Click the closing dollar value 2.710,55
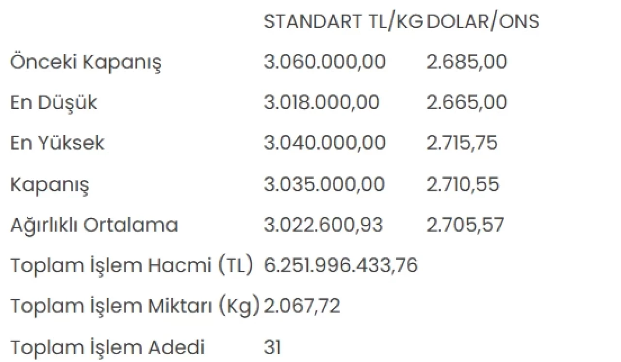The image size is (621, 362). click(x=463, y=185)
